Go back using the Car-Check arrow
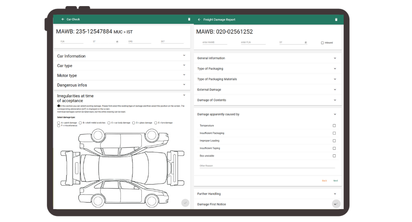412x222 pixels. (63, 19)
